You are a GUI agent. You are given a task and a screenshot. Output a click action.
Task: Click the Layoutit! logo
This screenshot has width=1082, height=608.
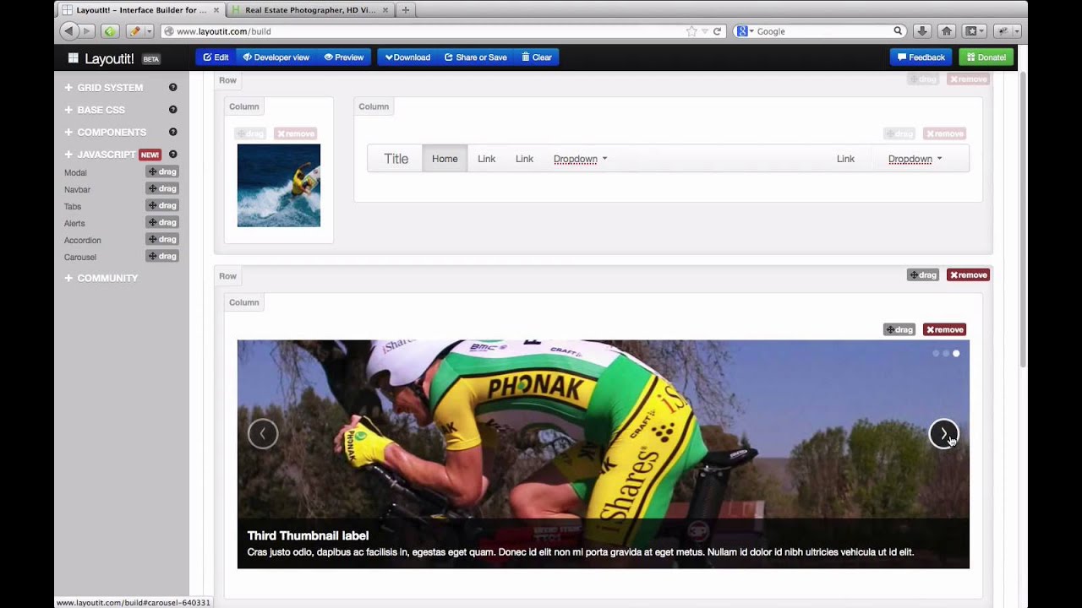[101, 58]
